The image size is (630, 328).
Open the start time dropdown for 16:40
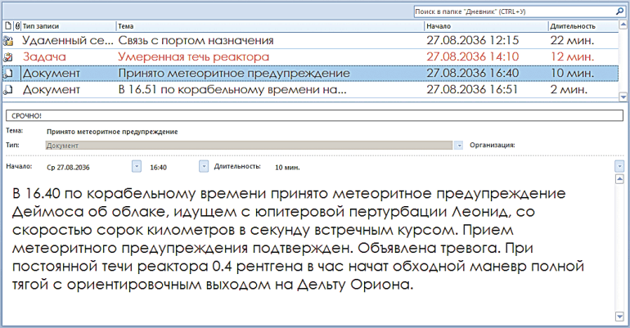click(x=204, y=166)
